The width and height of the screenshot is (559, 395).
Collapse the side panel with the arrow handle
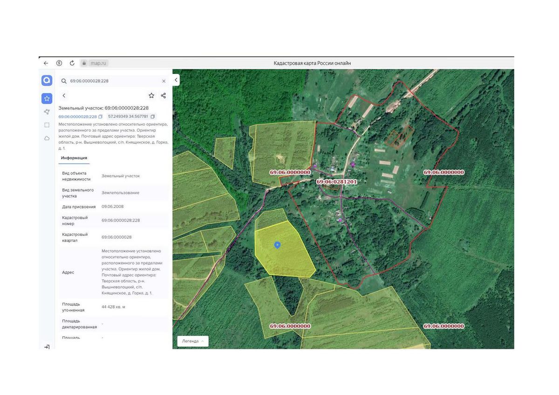point(176,80)
